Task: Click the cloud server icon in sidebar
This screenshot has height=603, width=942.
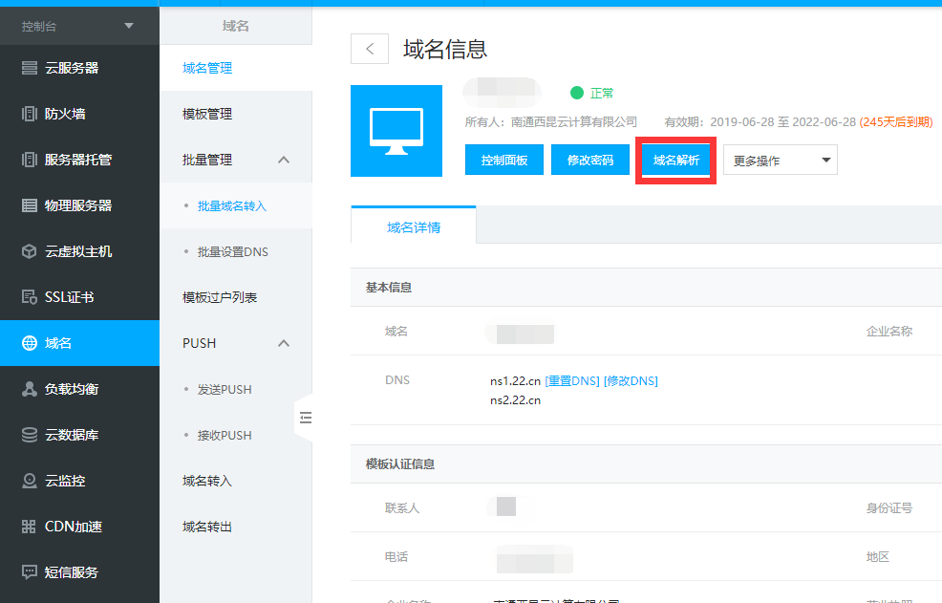Action: pos(29,68)
